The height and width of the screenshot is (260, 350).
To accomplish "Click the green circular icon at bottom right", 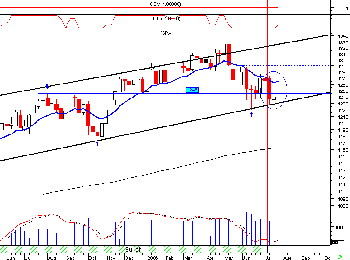I will pos(340,257).
